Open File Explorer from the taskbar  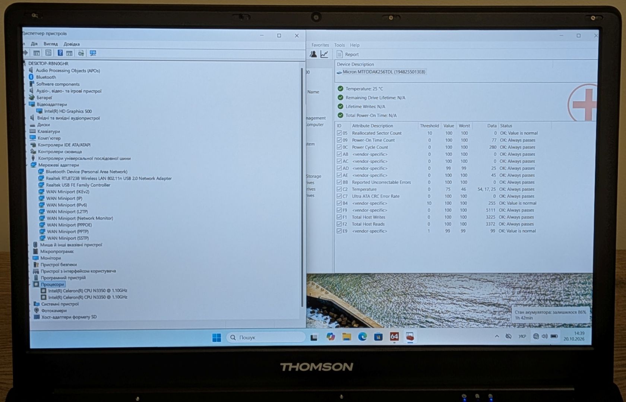pos(347,337)
